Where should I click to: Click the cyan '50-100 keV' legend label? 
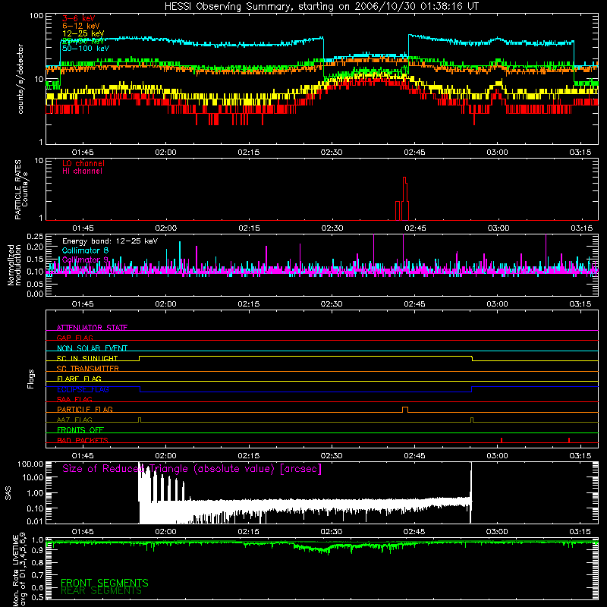(x=86, y=49)
